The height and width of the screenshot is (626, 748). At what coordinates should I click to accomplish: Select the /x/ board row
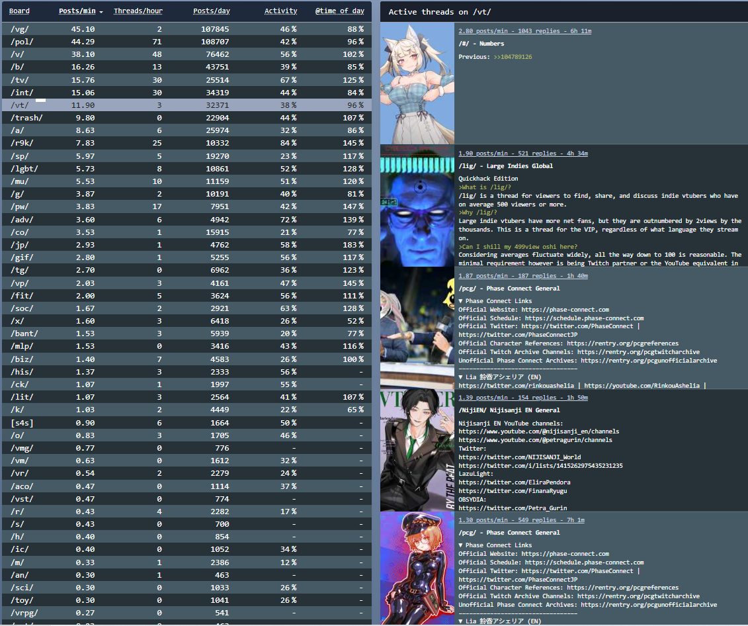click(x=187, y=321)
